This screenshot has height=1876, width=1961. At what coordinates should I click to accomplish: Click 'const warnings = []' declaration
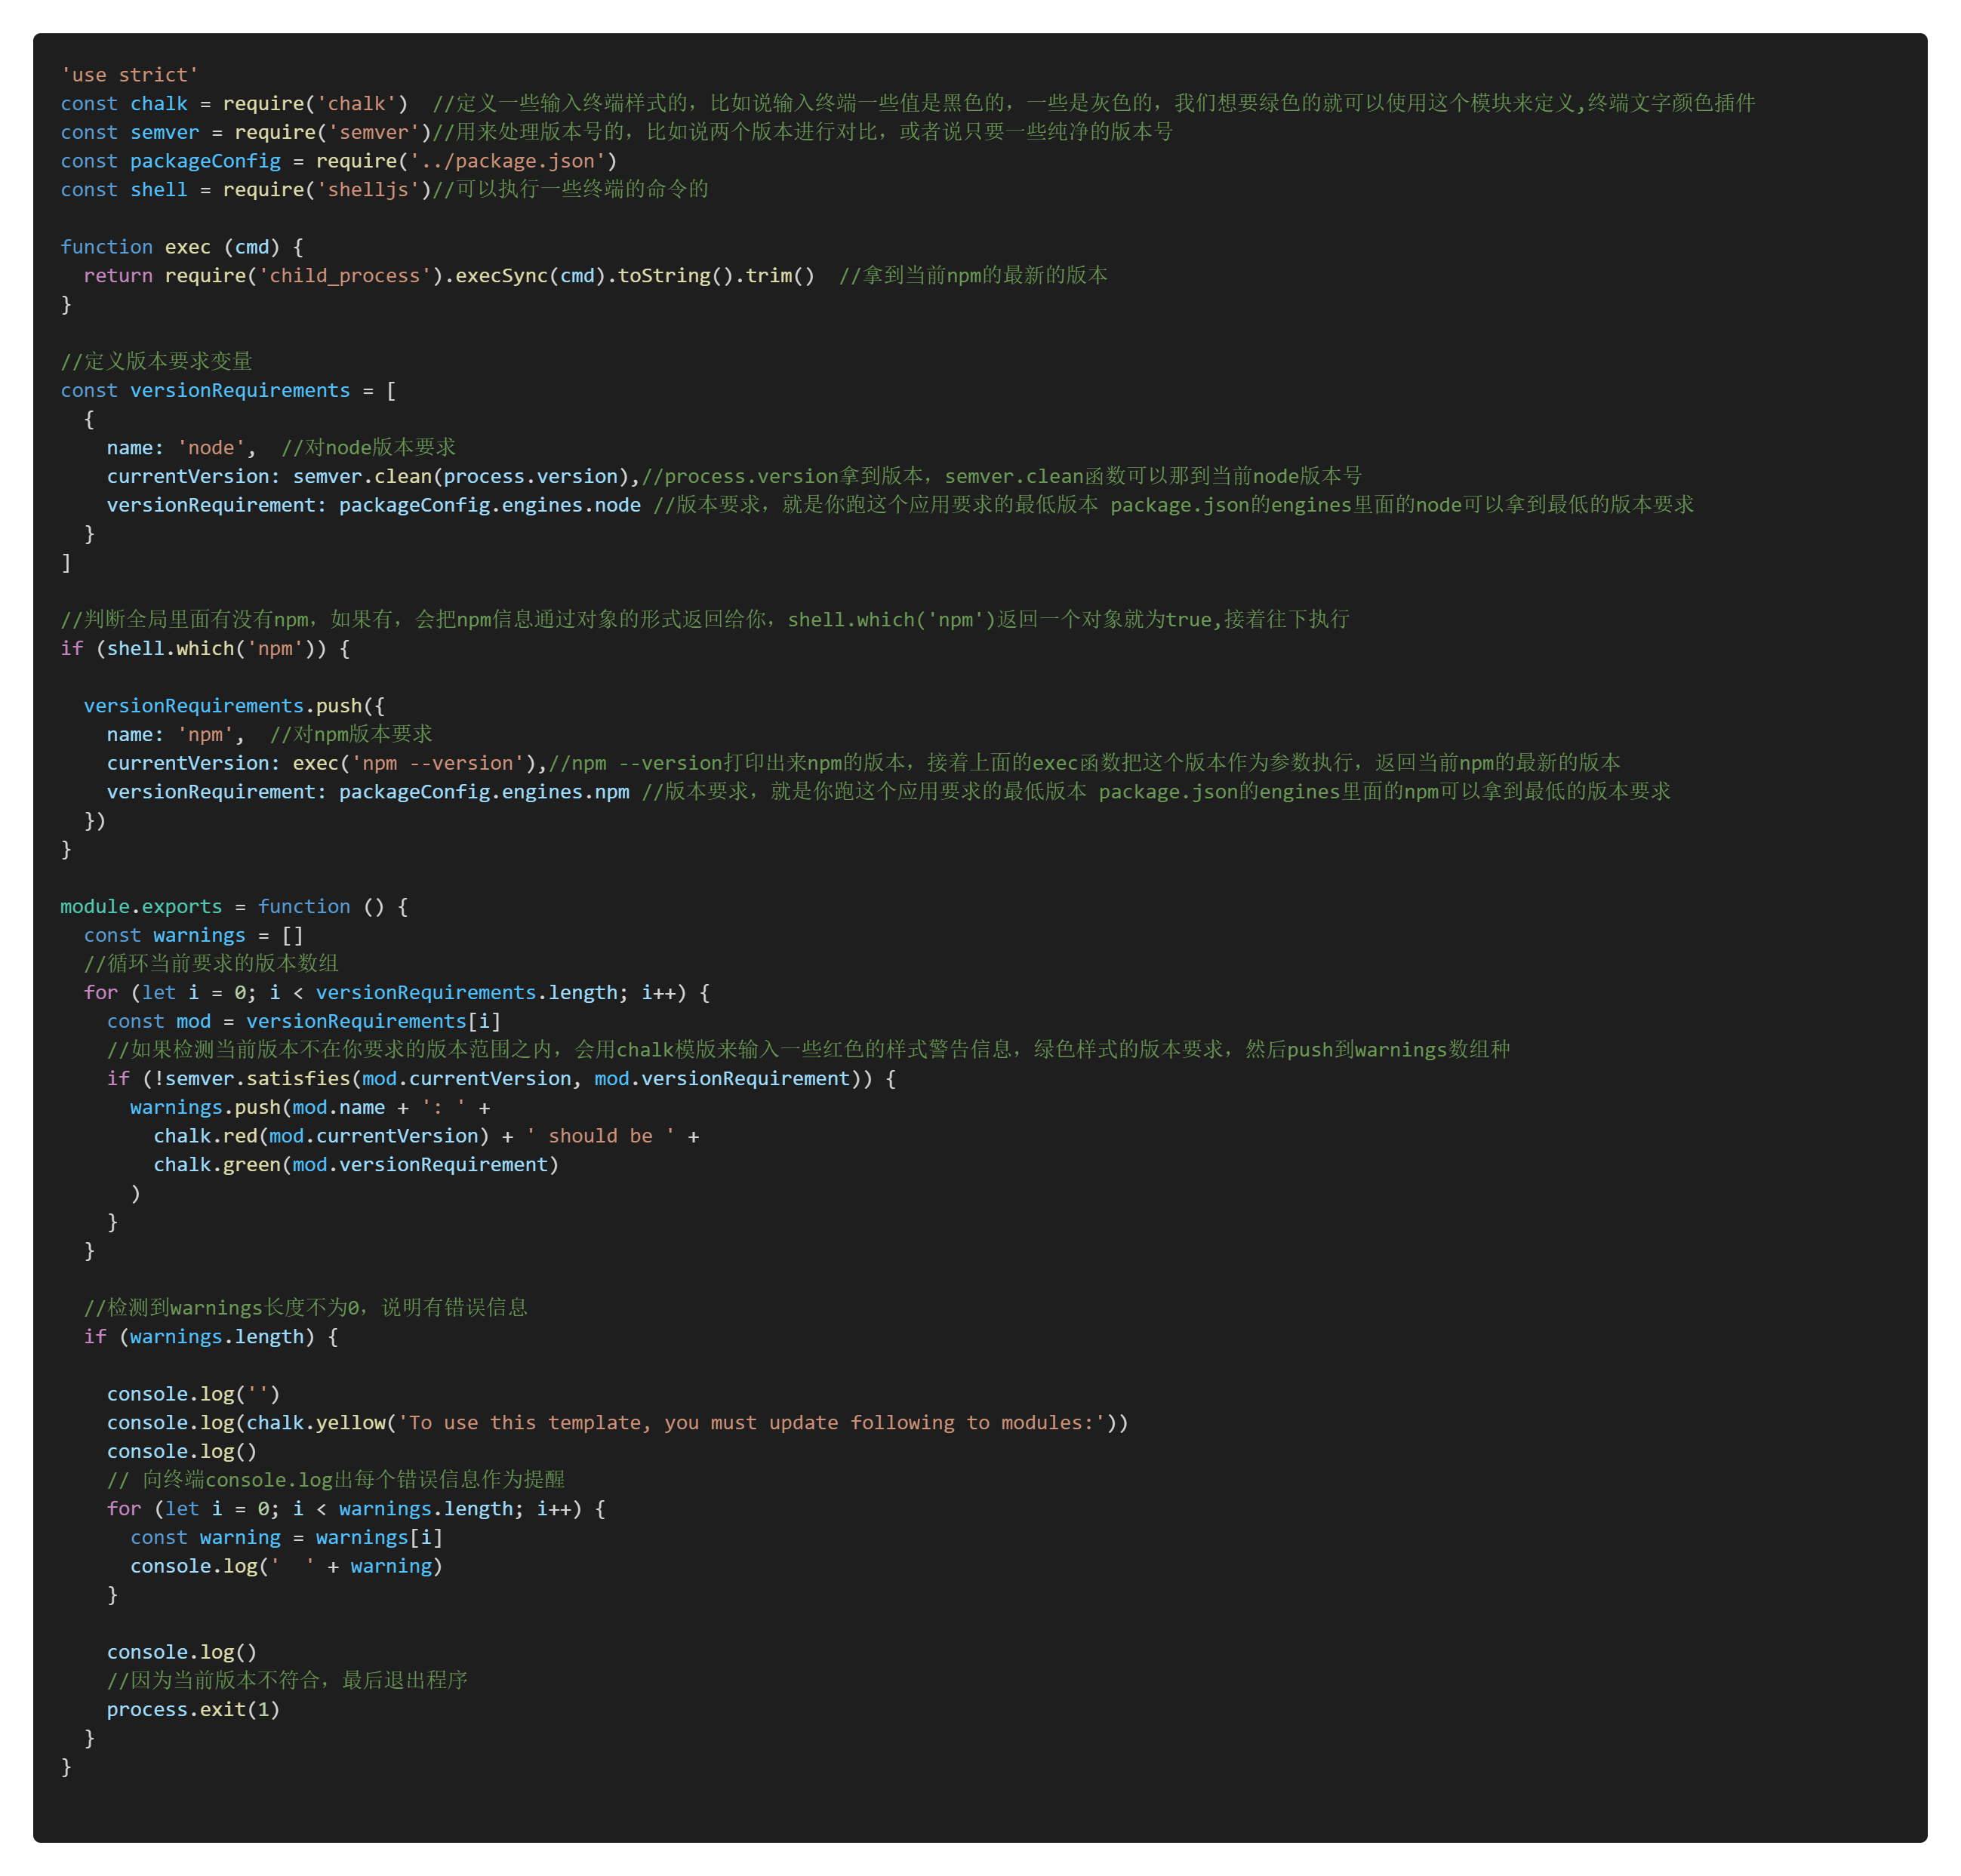pyautogui.click(x=193, y=935)
